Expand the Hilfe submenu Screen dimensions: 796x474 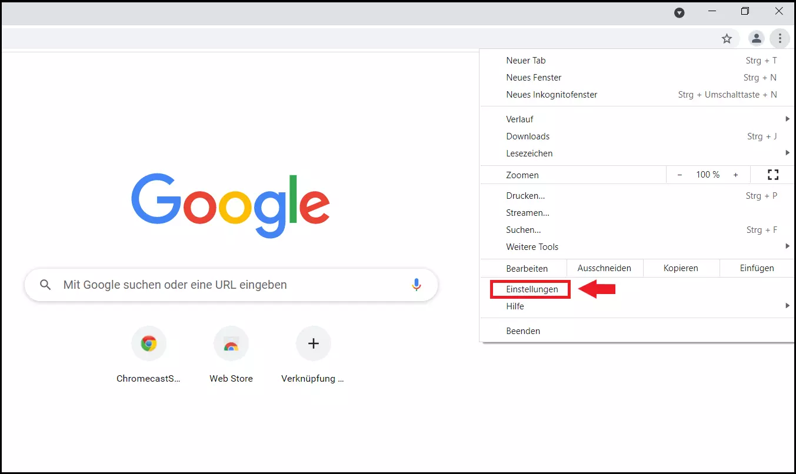point(638,306)
